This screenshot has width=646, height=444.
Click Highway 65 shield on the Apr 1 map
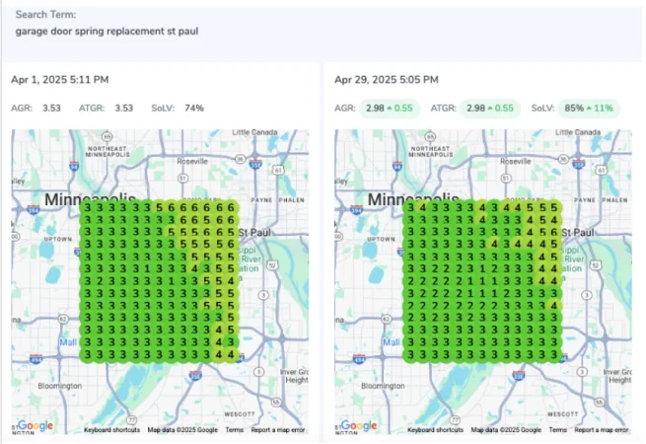pyautogui.click(x=108, y=136)
